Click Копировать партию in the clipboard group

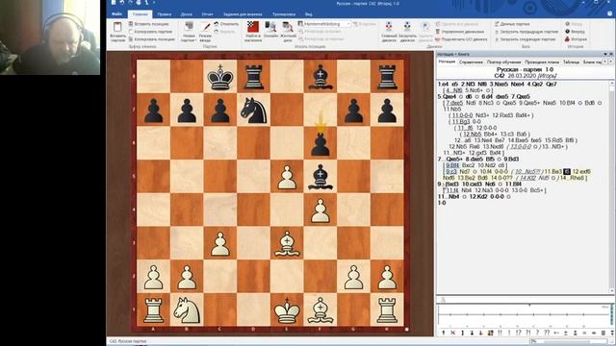(150, 32)
